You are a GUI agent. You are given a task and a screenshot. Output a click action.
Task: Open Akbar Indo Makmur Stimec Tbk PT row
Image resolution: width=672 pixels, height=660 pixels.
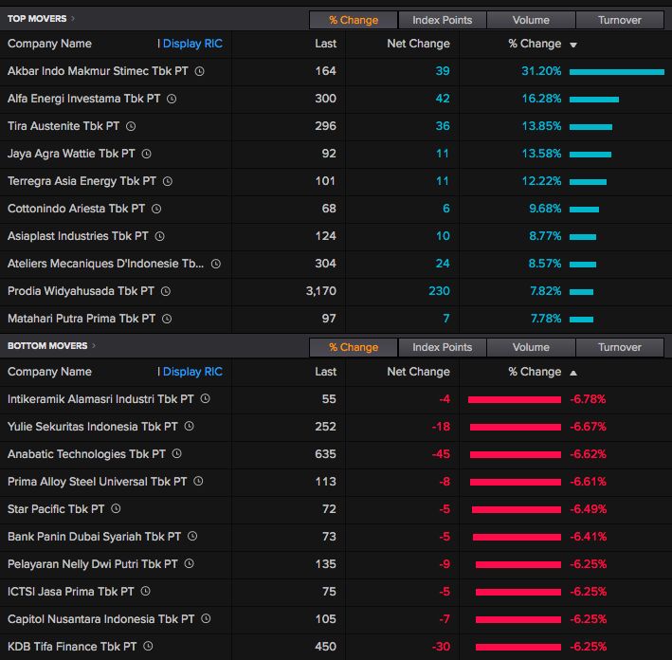click(336, 72)
